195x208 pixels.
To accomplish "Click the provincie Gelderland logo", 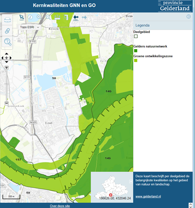I will point(175,6).
